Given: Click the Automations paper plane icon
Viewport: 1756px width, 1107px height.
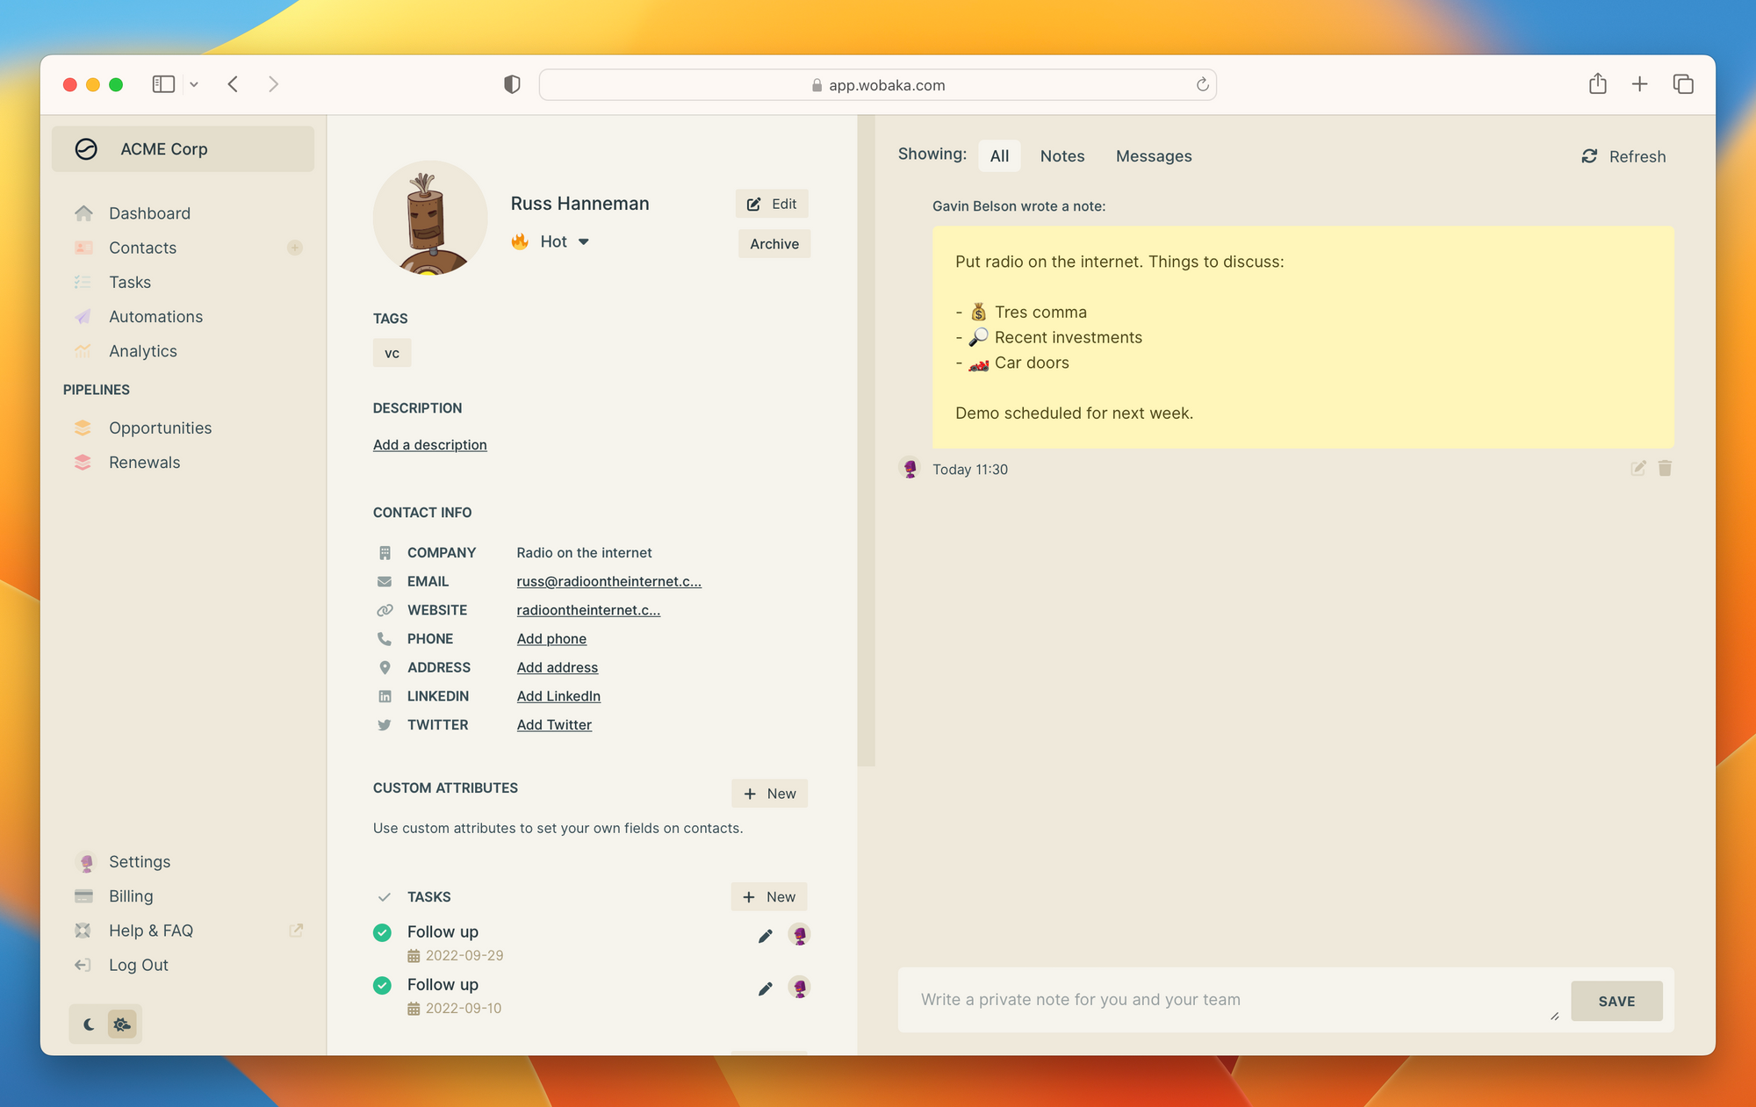Looking at the screenshot, I should (83, 316).
